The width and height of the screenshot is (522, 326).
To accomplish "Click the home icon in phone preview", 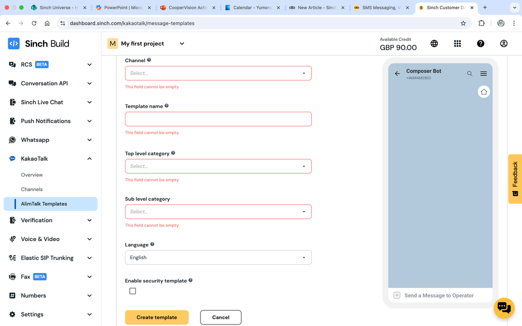I will [484, 92].
